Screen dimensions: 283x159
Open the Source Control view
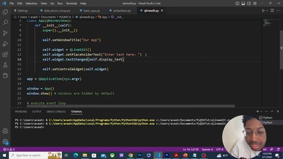[x=5, y=33]
